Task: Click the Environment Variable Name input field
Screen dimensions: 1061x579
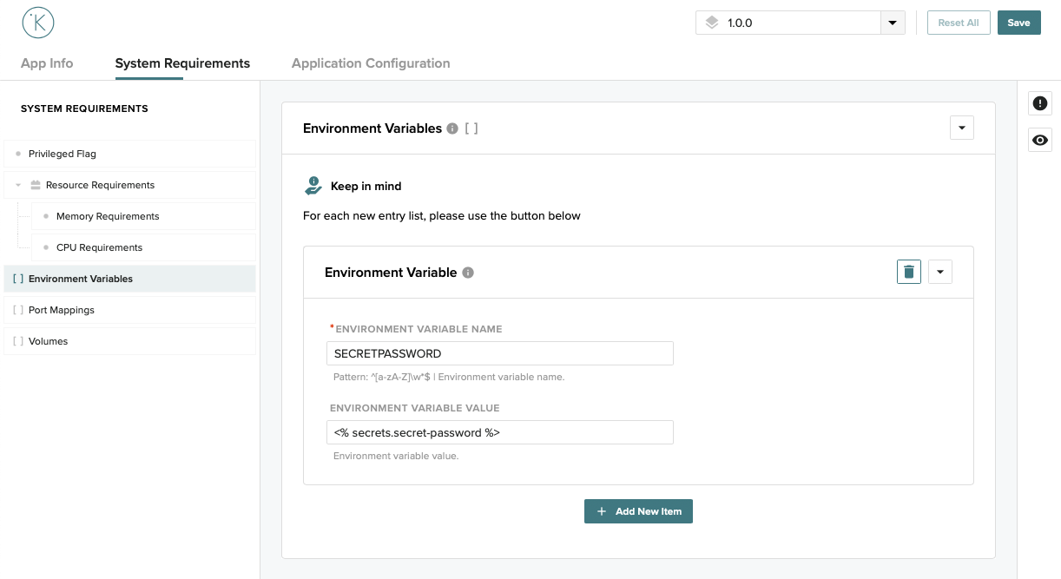Action: coord(499,353)
